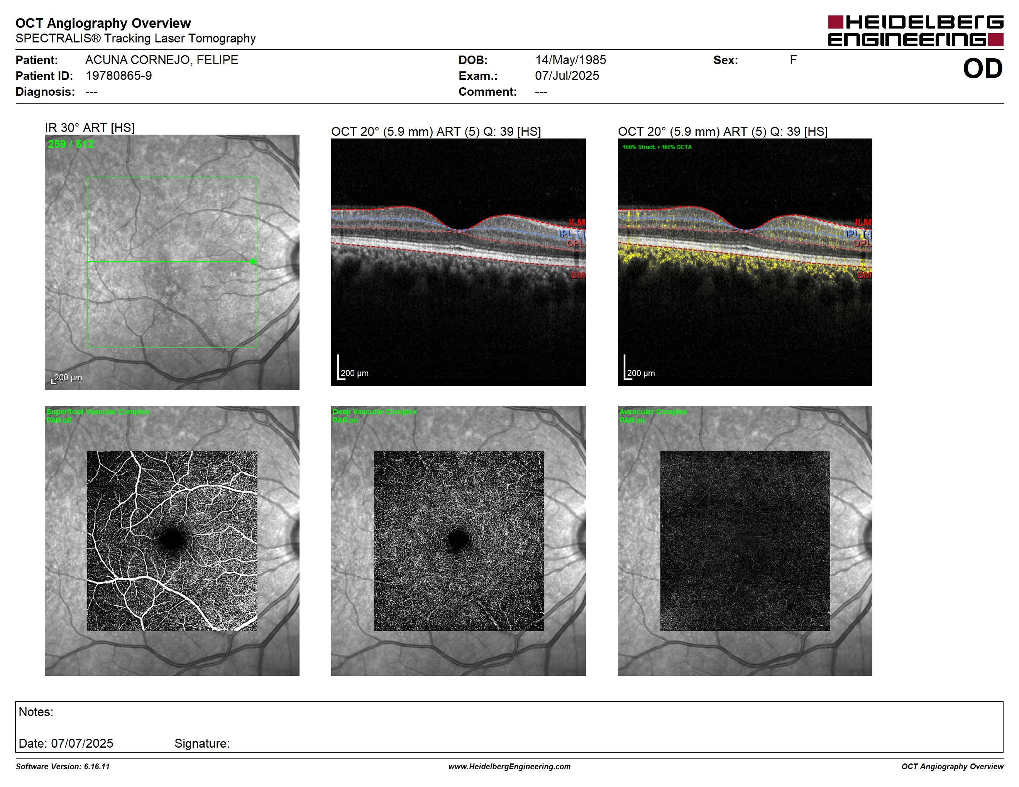Screen dimensions: 1019x787
Task: Click the PAR off label
Action: pos(59,420)
